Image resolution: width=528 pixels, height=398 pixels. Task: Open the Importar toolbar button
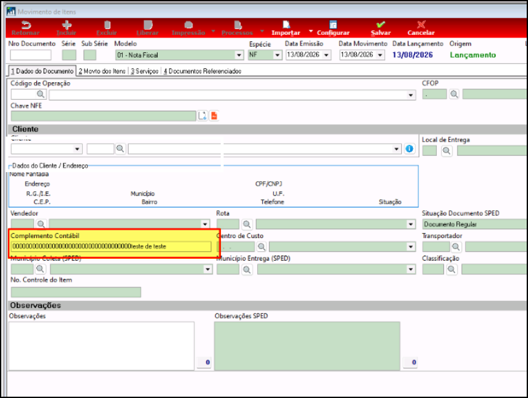(x=286, y=28)
